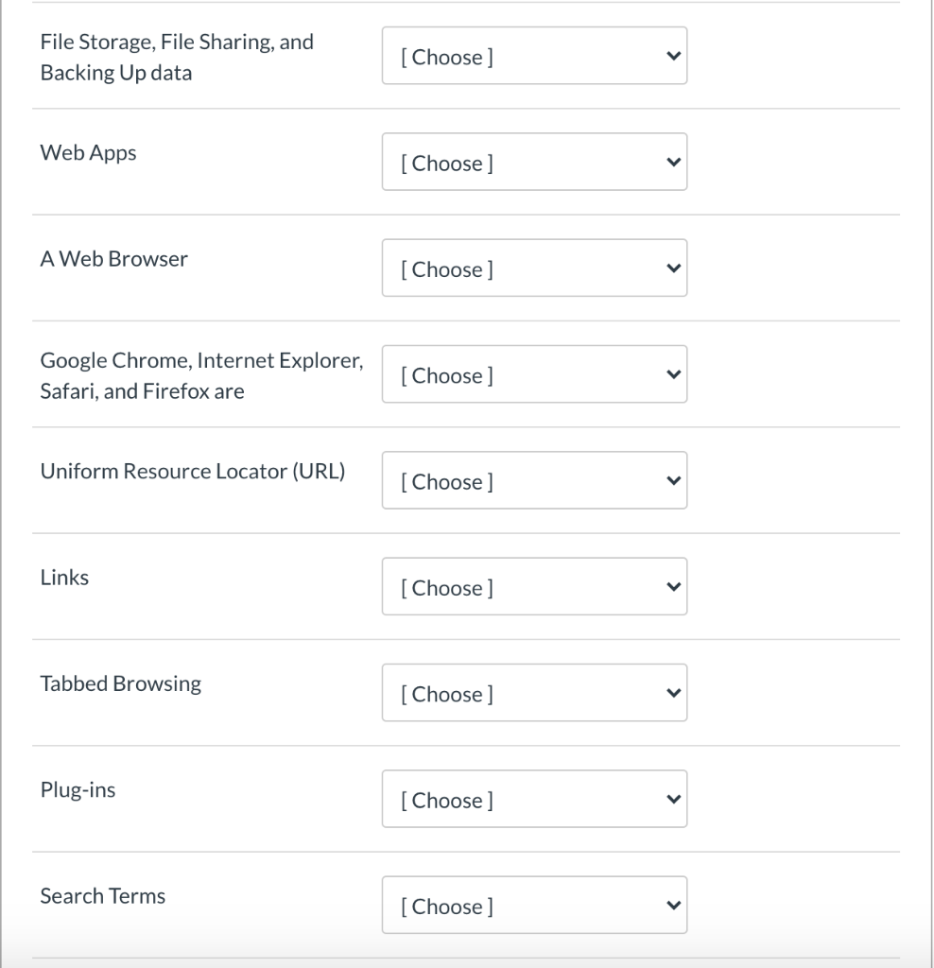The width and height of the screenshot is (934, 968).
Task: Click the chevron on Plug-ins dropdown
Action: pyautogui.click(x=671, y=799)
